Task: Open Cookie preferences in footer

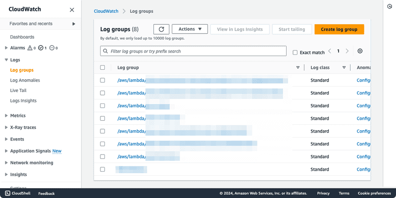Action: (x=374, y=193)
